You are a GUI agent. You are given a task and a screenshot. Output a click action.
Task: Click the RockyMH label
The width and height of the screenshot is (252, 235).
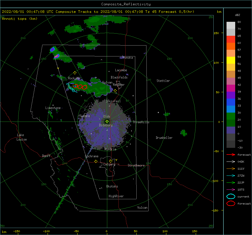(x=74, y=78)
